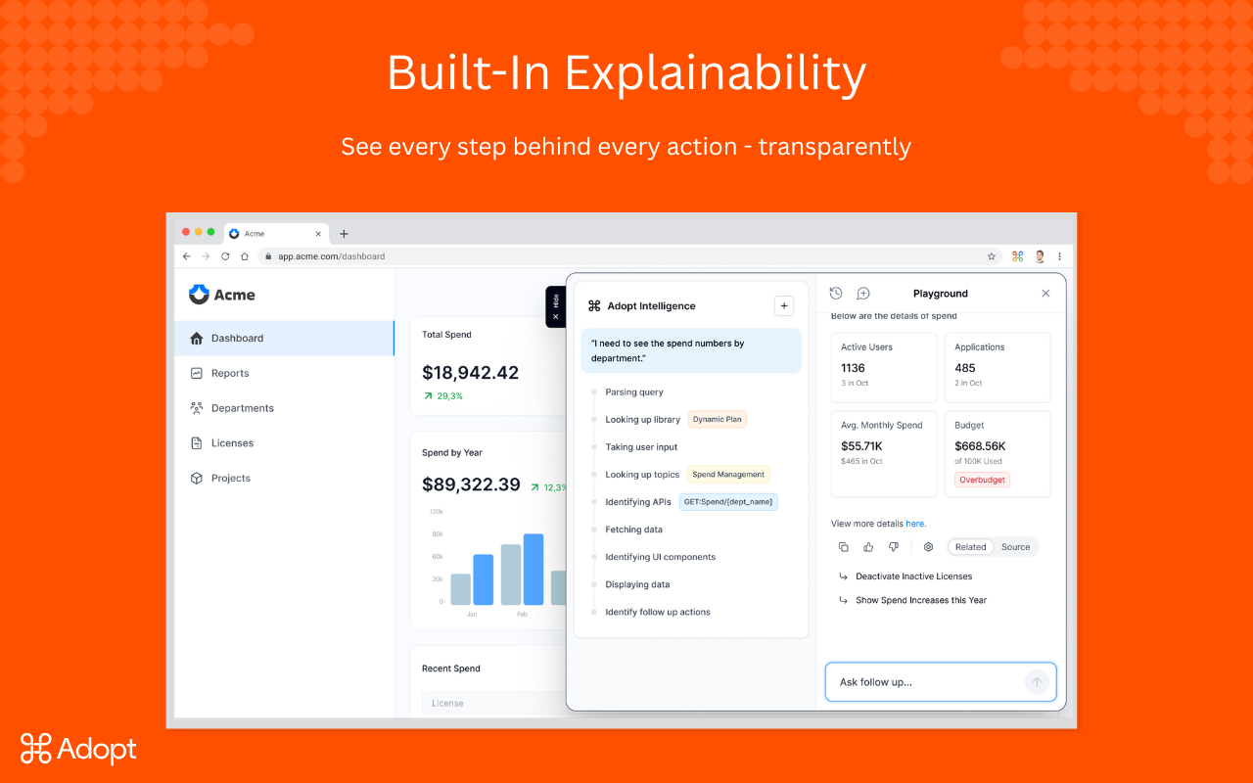Click the 'Fetching data' step

[633, 530]
